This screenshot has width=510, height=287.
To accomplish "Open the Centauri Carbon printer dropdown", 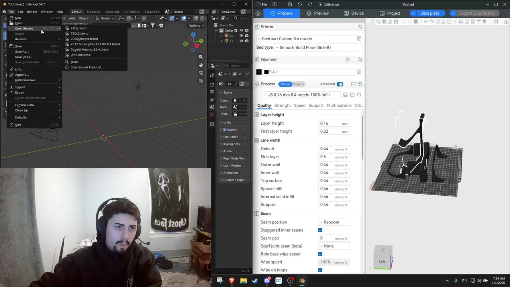I will [306, 39].
